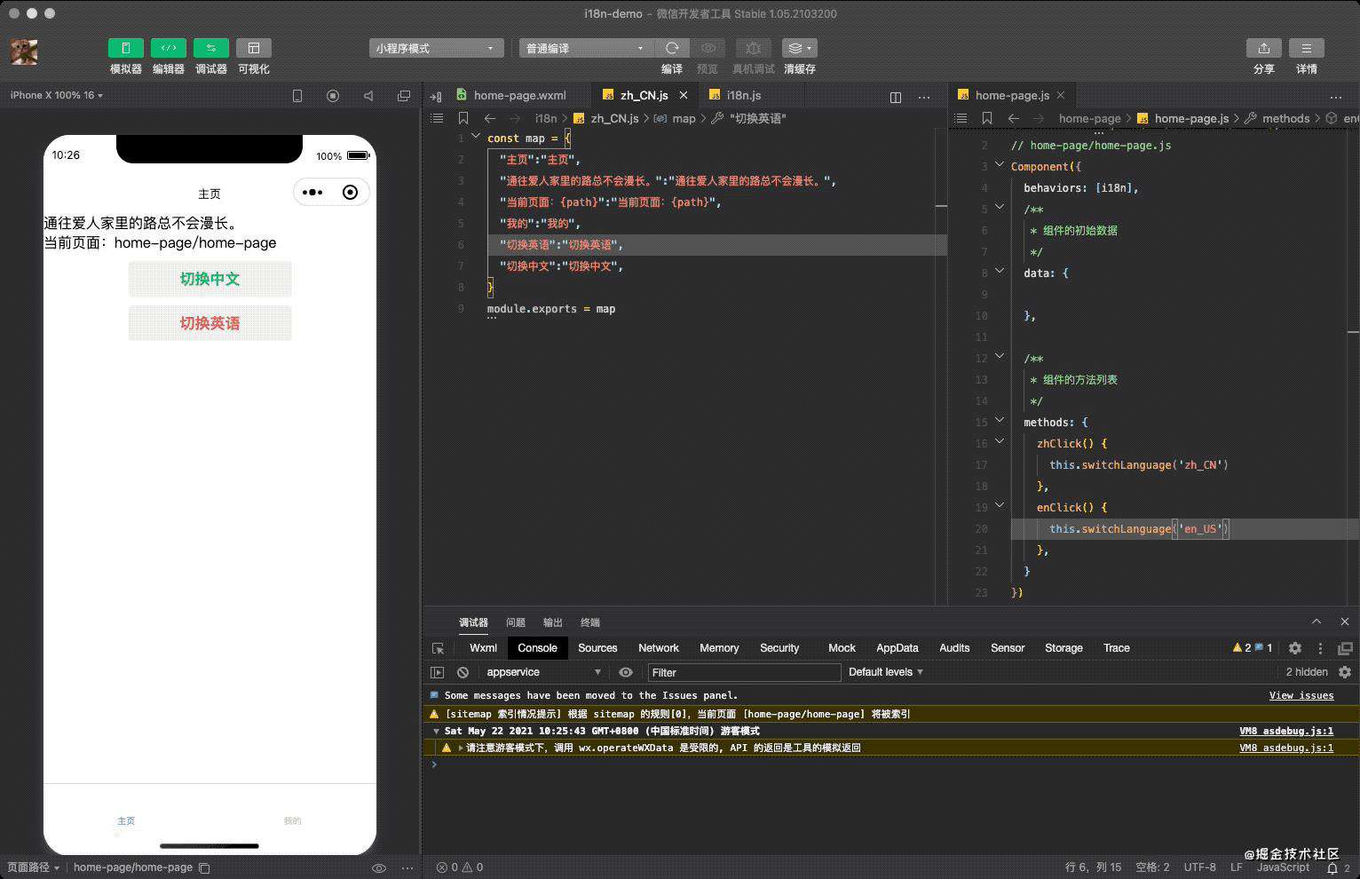Open the details menu icon

pos(1307,48)
